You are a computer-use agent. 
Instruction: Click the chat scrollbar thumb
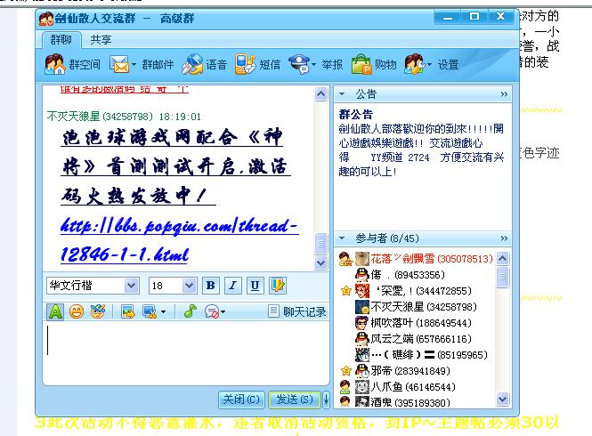click(x=320, y=244)
